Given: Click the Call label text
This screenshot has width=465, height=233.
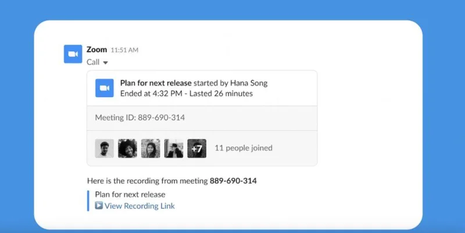Looking at the screenshot, I should (93, 62).
